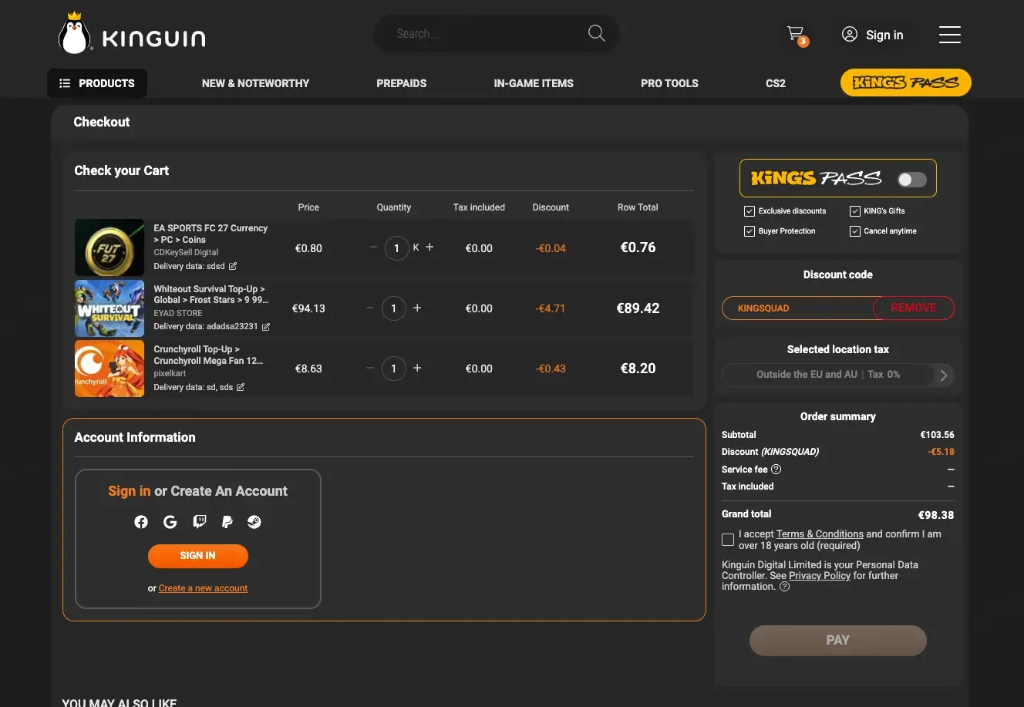Click the EA SPORTS FC 27 thumbnail
Image resolution: width=1024 pixels, height=707 pixels.
109,247
